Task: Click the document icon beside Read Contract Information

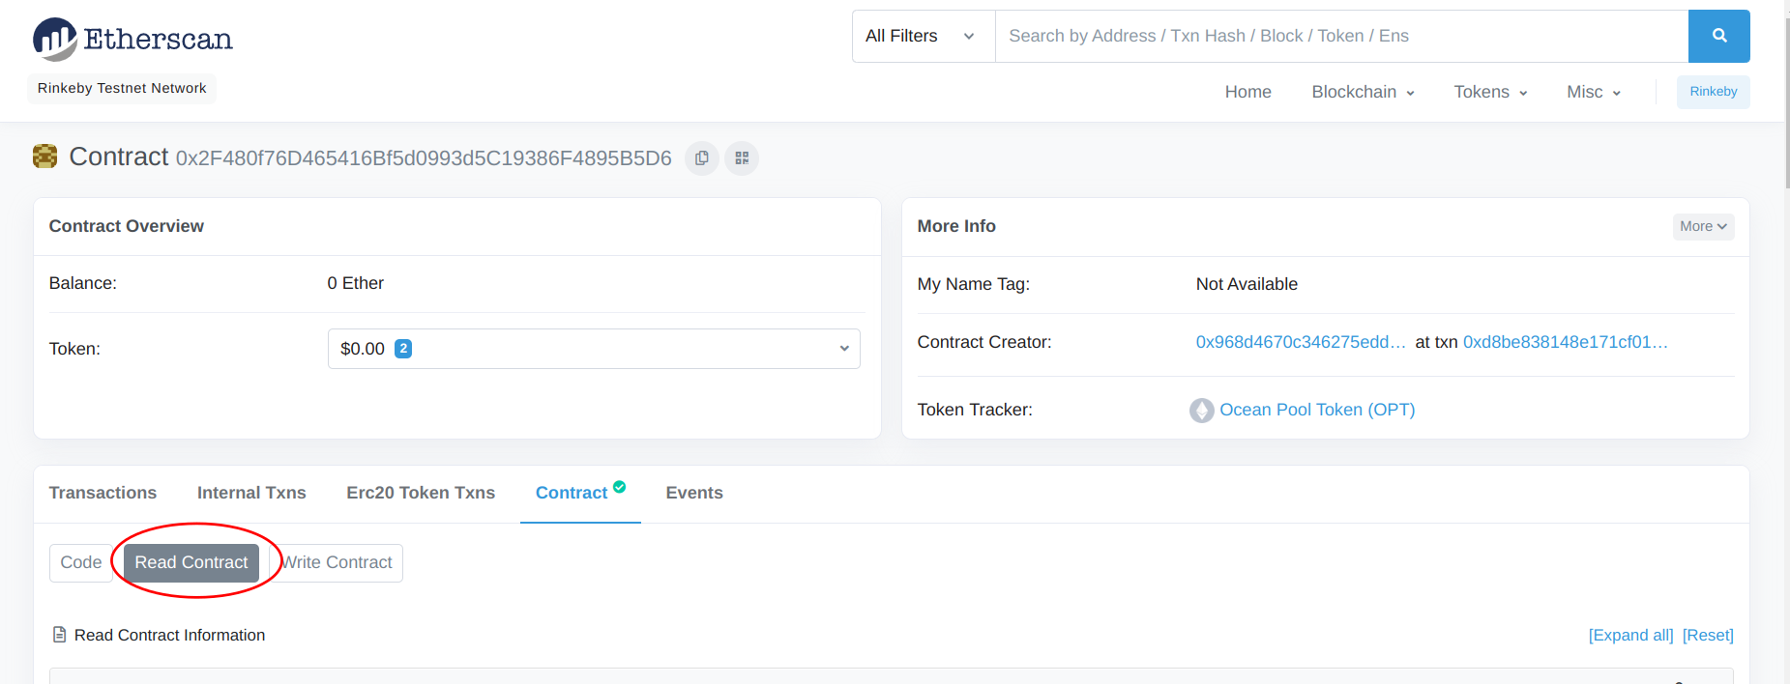Action: [59, 635]
